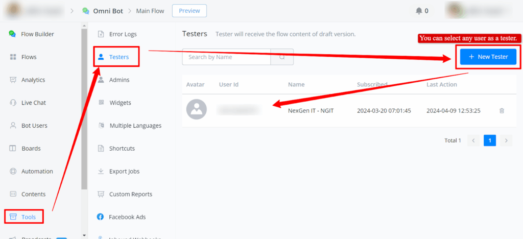
Task: Go to Bot Users
Action: [34, 126]
